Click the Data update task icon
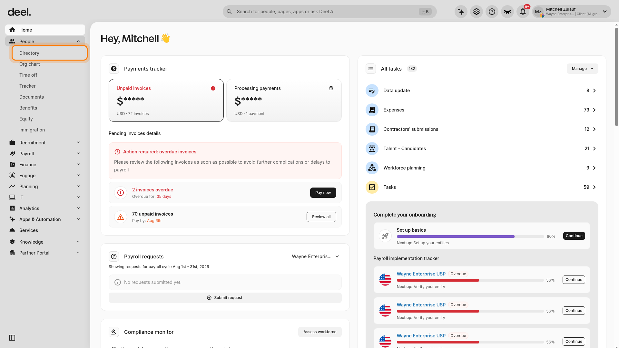The height and width of the screenshot is (348, 619). click(x=372, y=91)
